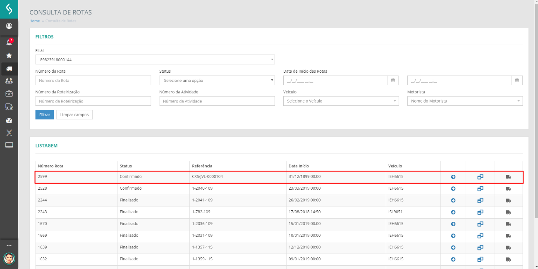Viewport: 538px width, 269px height.
Task: Open the Status dropdown
Action: 217,80
